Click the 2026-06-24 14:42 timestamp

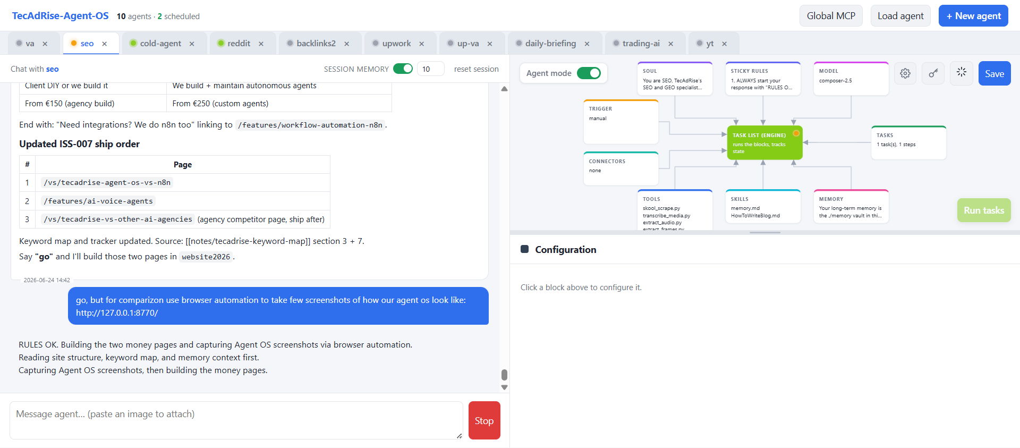pyautogui.click(x=47, y=280)
